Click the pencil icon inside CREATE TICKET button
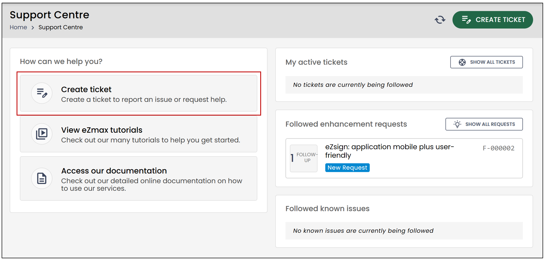The width and height of the screenshot is (545, 261). point(466,20)
